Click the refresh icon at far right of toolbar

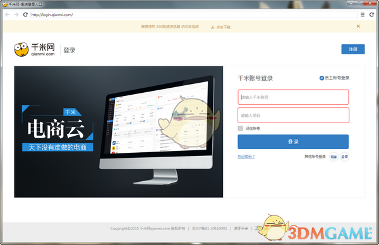click(x=372, y=15)
